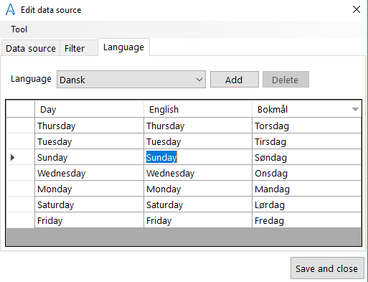Click Thursday in the Day column
Viewport: 368px width, 282px height.
[90, 126]
